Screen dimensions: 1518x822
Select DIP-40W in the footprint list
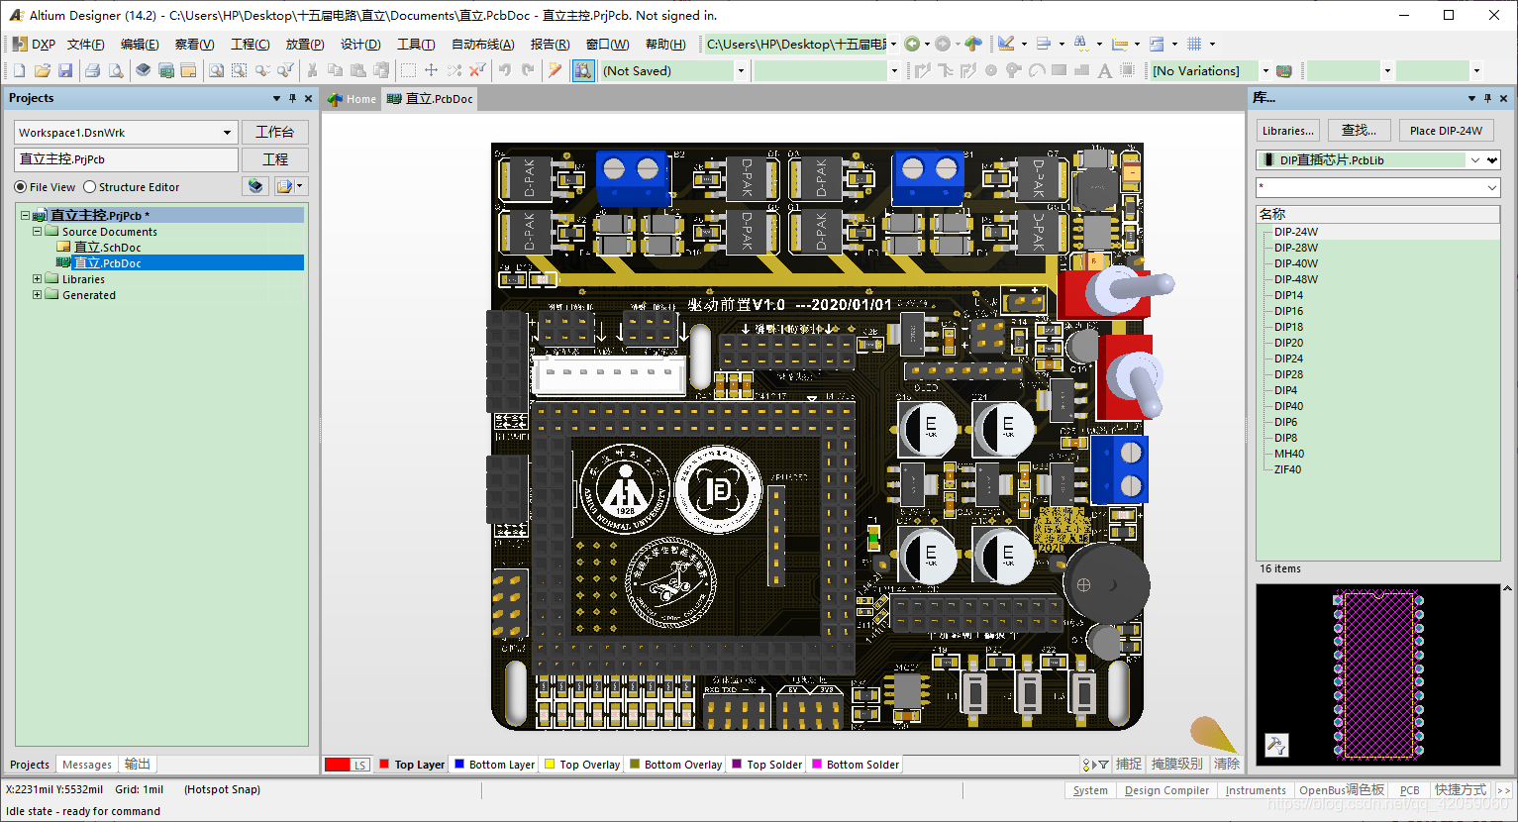(1296, 263)
